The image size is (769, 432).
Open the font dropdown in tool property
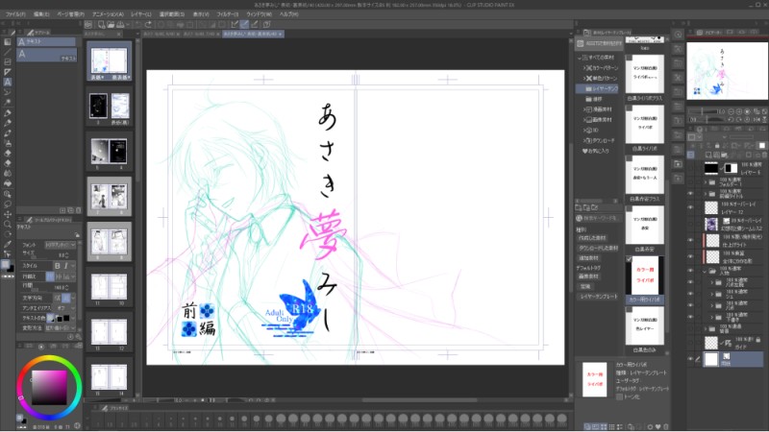[61, 245]
